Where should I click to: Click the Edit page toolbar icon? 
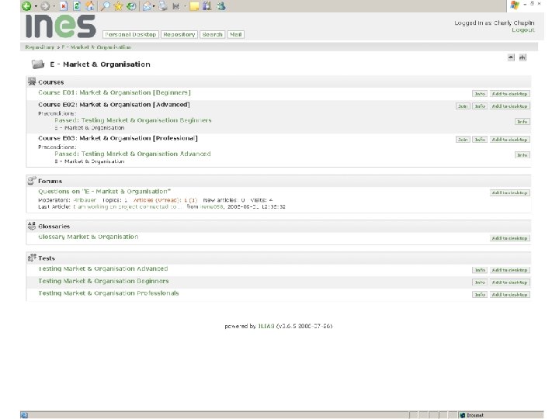[x=176, y=6]
